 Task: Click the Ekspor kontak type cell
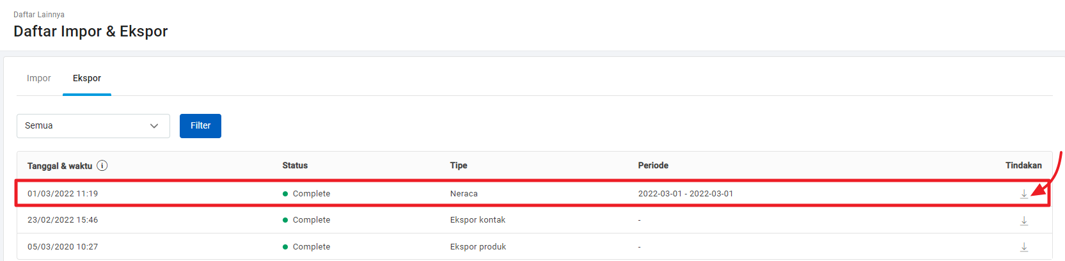click(x=478, y=220)
